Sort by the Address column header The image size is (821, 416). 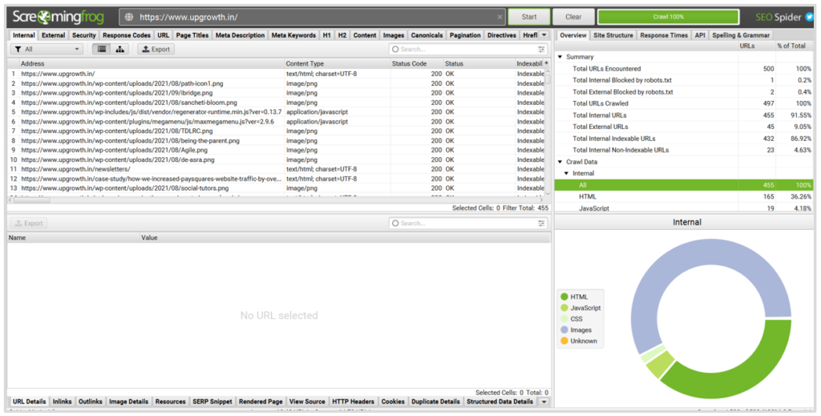(152, 63)
